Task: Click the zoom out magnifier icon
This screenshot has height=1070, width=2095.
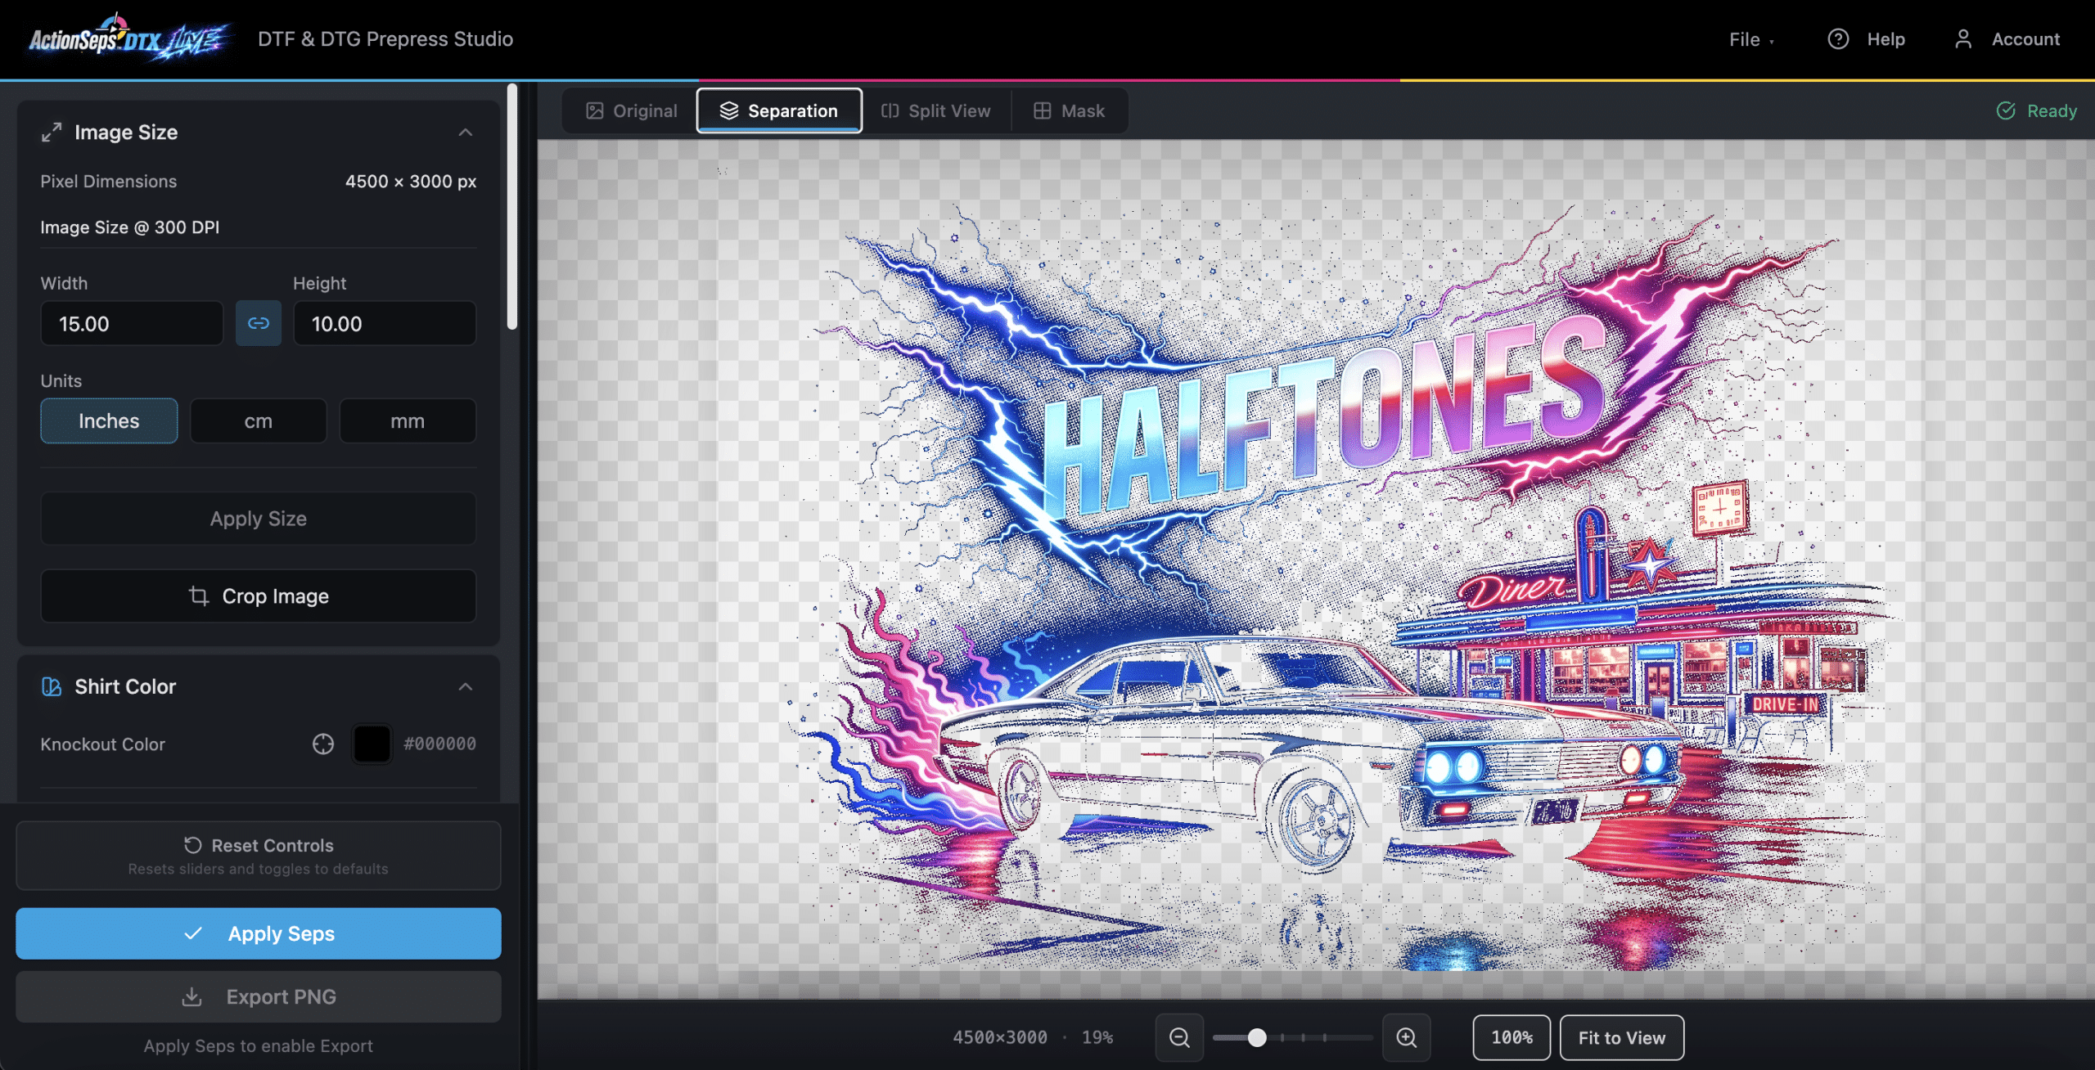Action: 1178,1037
